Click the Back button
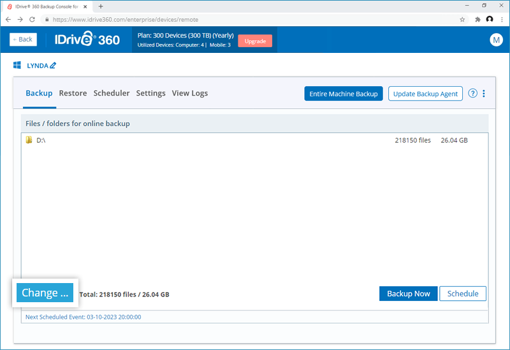The height and width of the screenshot is (350, 510). pos(23,40)
